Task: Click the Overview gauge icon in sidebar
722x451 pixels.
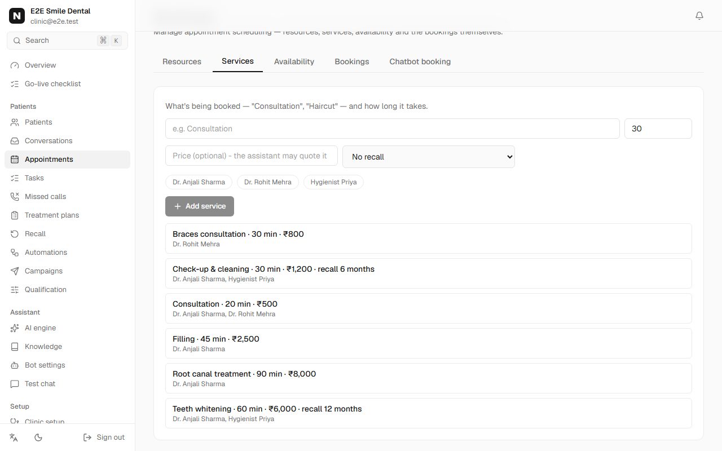Action: [15, 65]
